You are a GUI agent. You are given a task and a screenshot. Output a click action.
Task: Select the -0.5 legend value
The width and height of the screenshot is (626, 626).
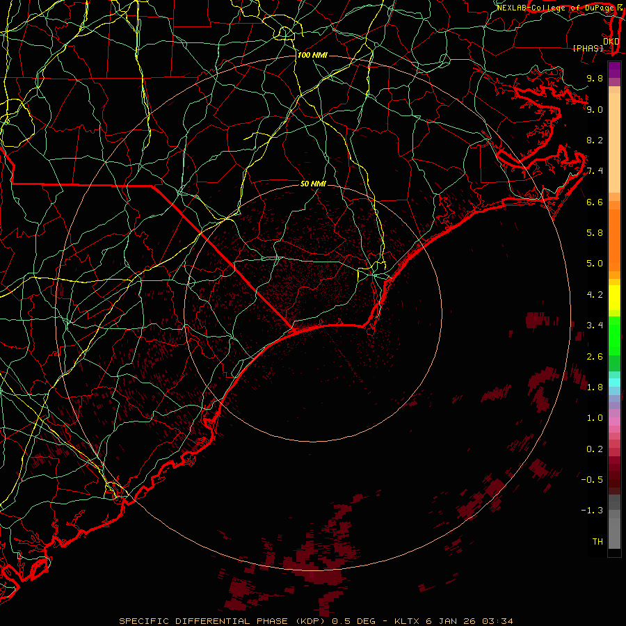[592, 480]
